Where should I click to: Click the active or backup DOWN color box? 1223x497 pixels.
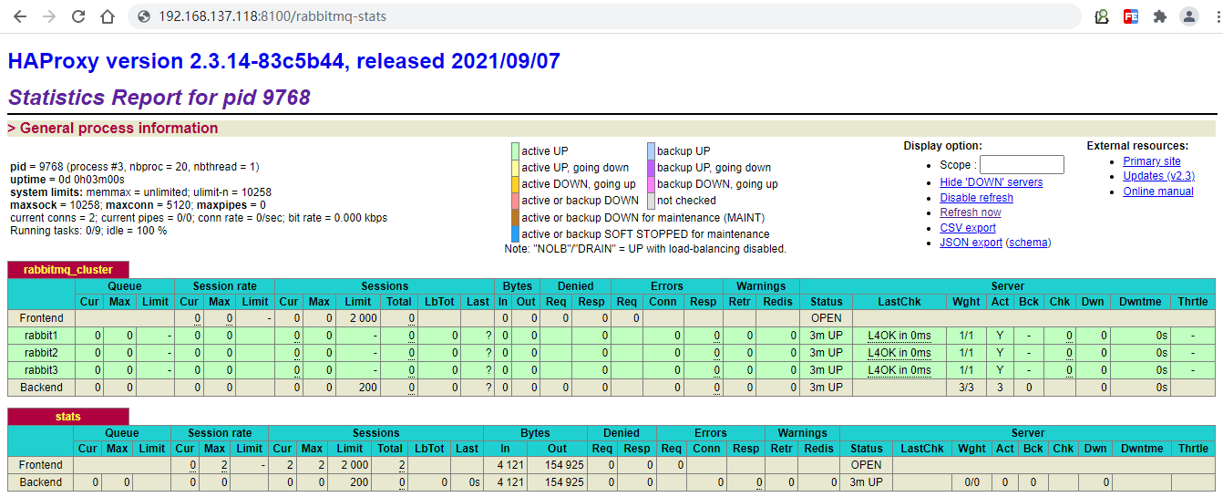[516, 201]
